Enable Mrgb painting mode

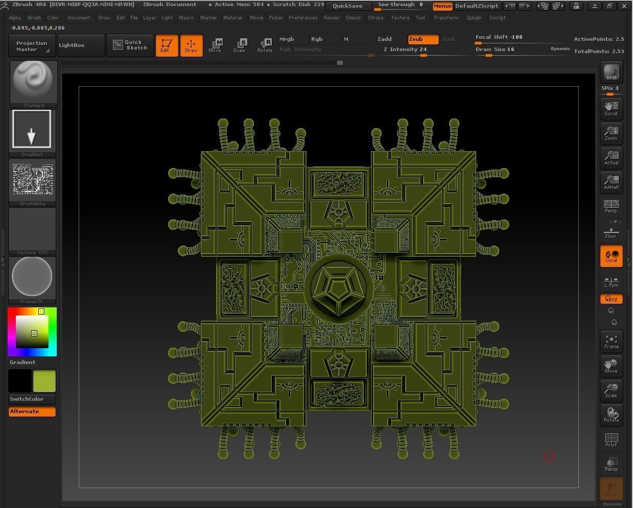[x=293, y=39]
